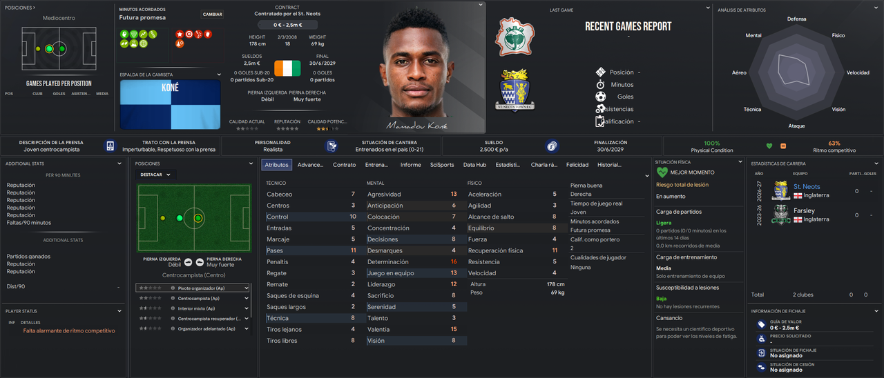The image size is (884, 378).
Task: Select the defensive midfield position on green pitch
Action: 180,218
